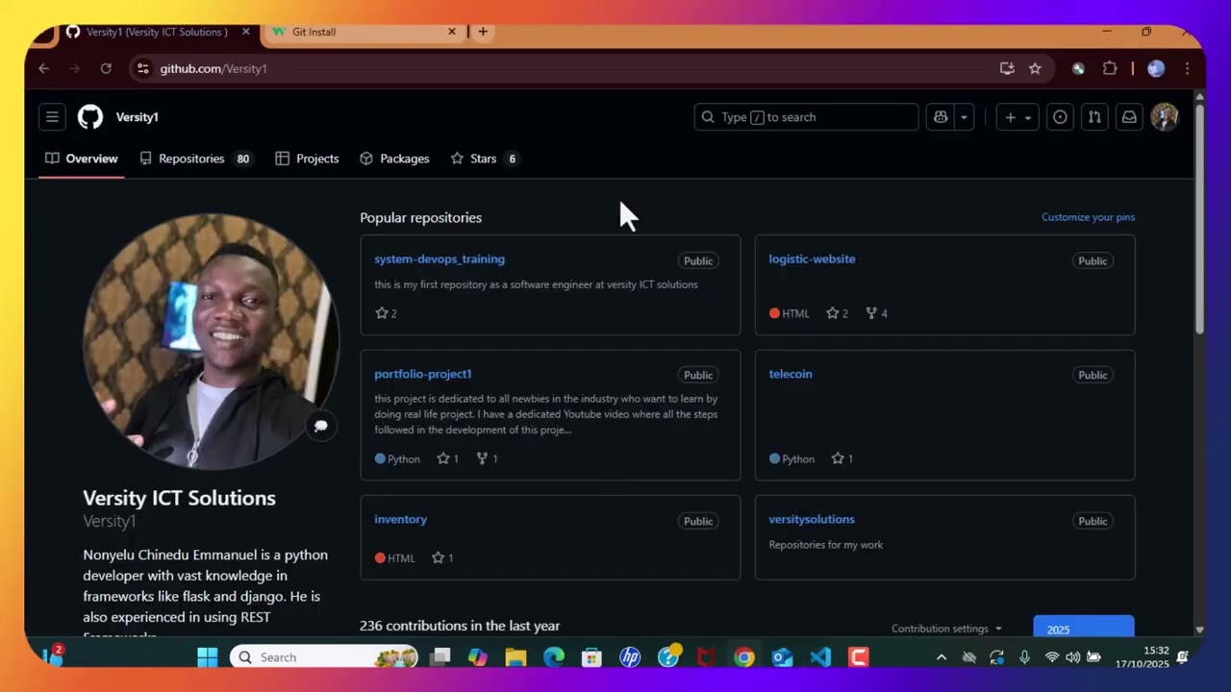Click the fork icon of portfolio-project1
The image size is (1231, 692).
(482, 458)
